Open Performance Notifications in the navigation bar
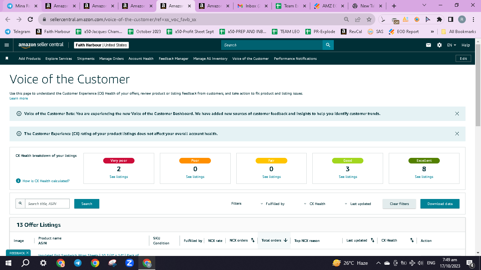This screenshot has height=270, width=481. (x=295, y=59)
